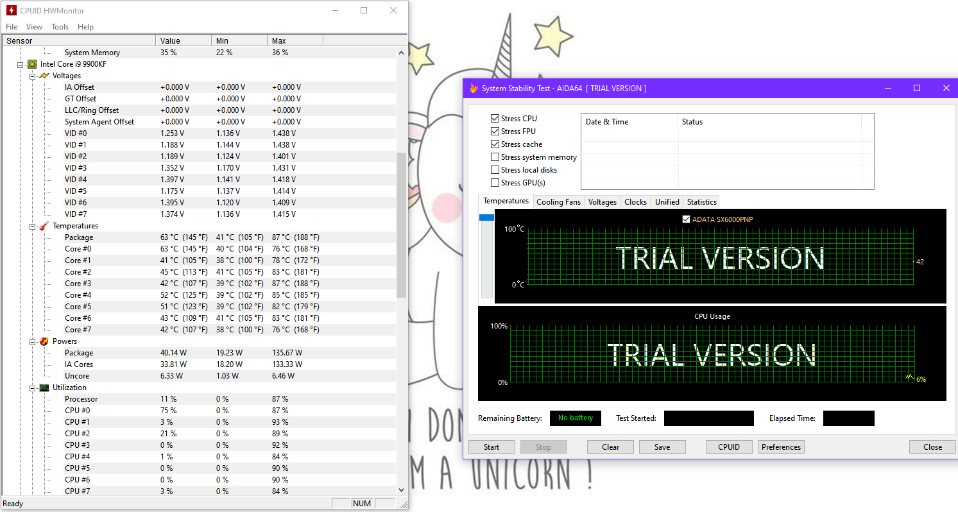Collapse the Voltages tree node
958x512 pixels.
point(32,76)
